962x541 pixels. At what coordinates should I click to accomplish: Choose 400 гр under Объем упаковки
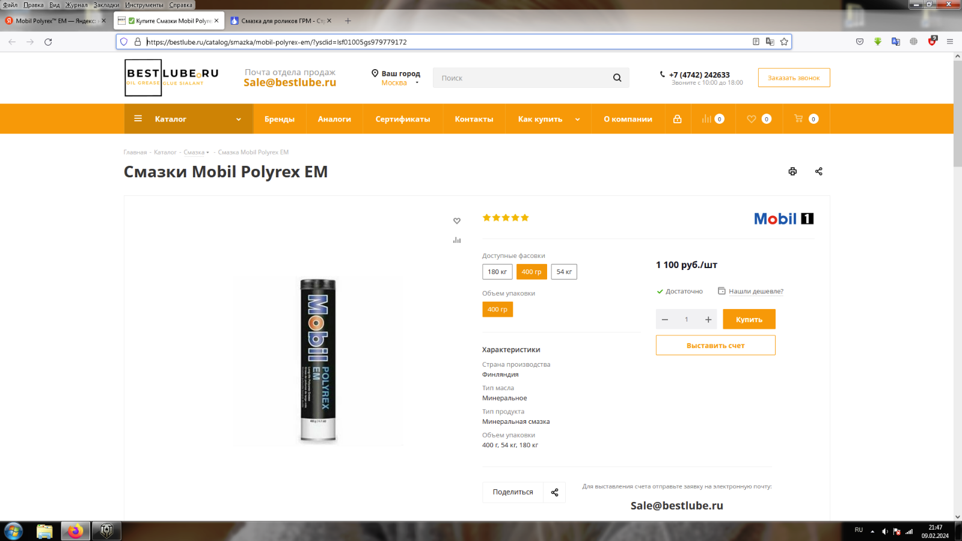point(497,310)
